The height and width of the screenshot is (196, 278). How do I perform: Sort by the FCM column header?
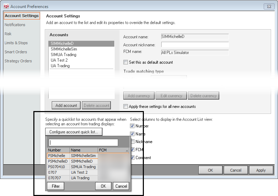pos(113,150)
